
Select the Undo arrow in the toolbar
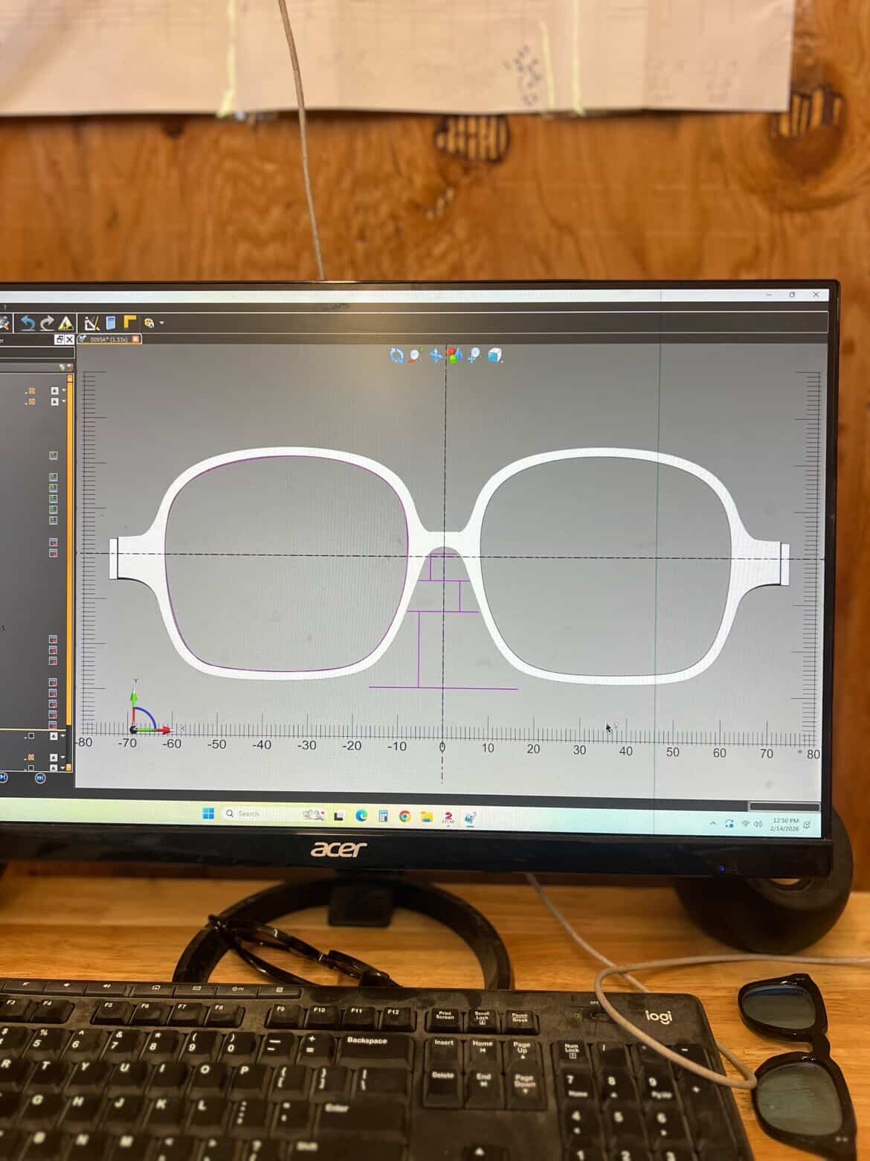coord(28,322)
